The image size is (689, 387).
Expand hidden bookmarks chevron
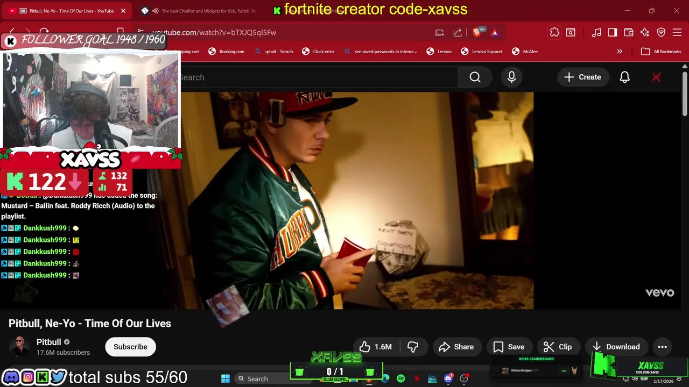(x=620, y=52)
